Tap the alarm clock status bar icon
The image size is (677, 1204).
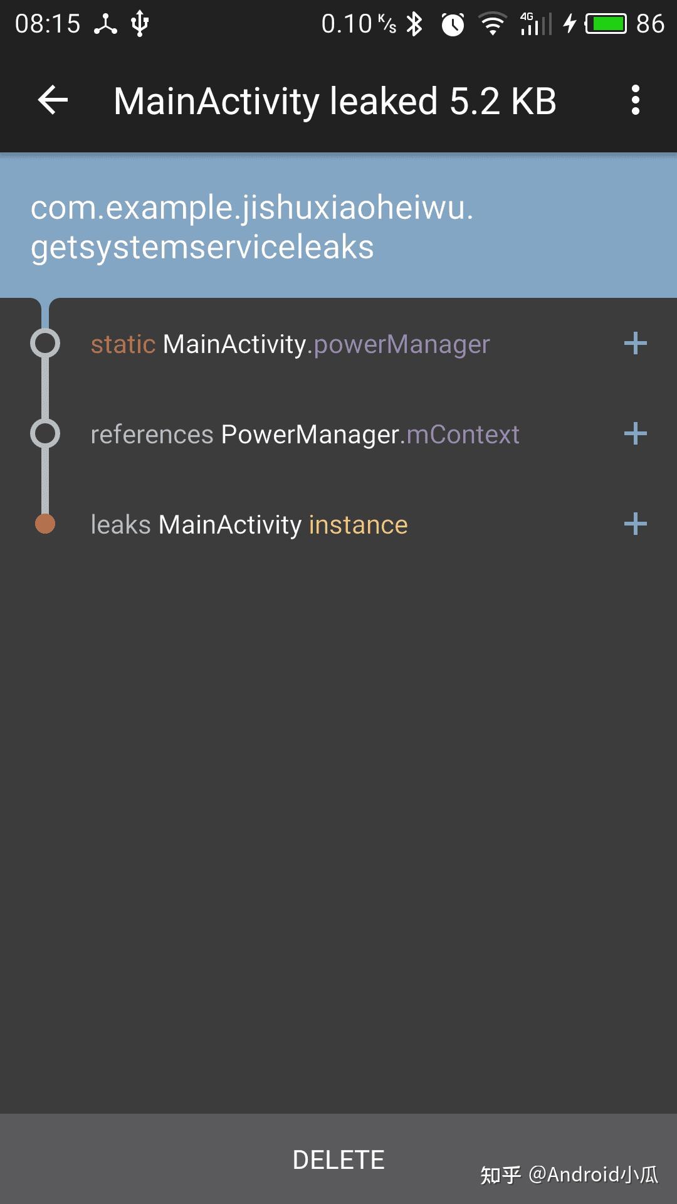pos(453,24)
